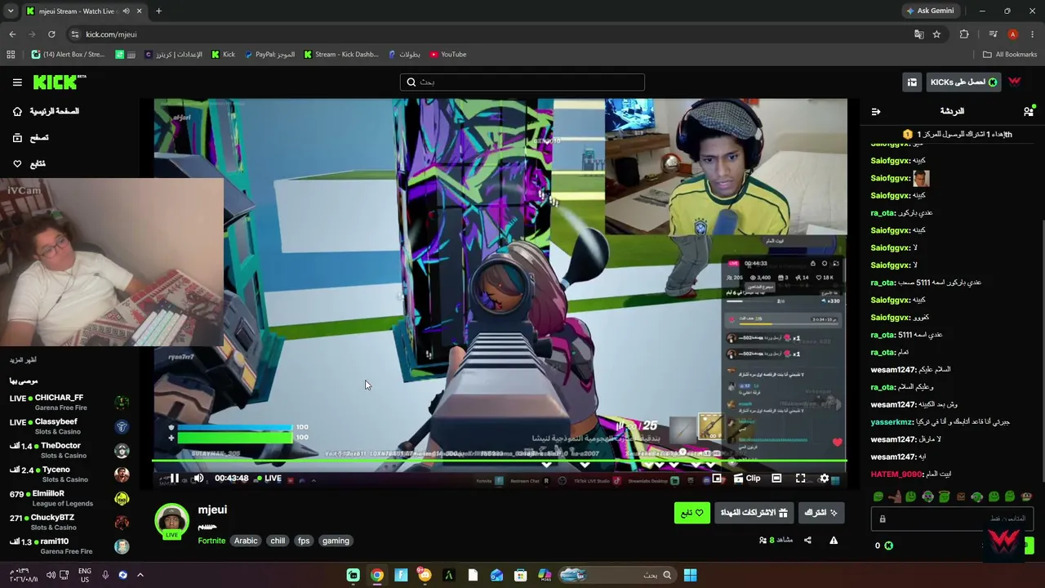1045x588 pixels.
Task: Open the browser extensions puzzle icon
Action: [x=964, y=34]
